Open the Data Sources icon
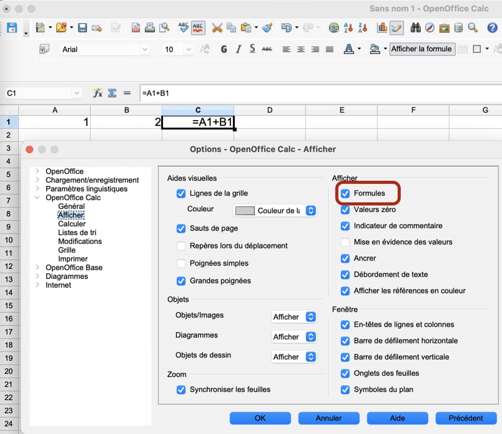The width and height of the screenshot is (502, 434). (x=458, y=28)
